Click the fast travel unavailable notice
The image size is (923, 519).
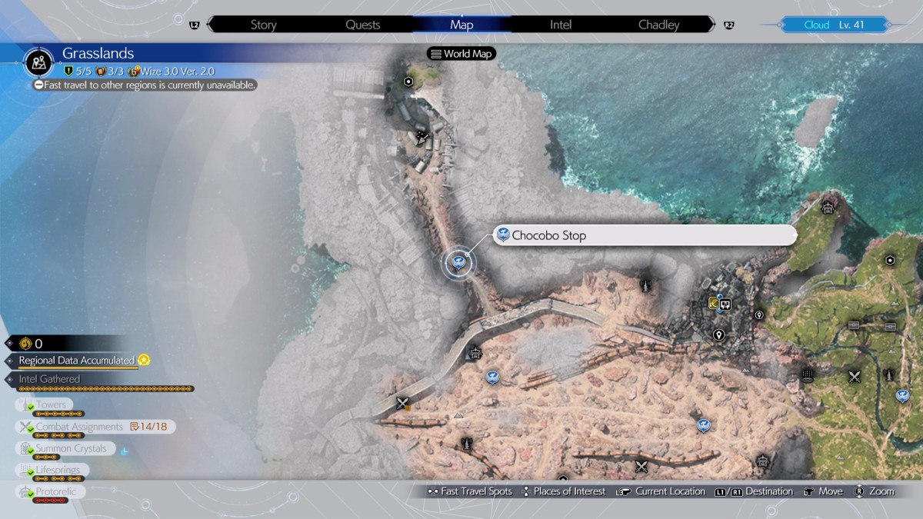[x=145, y=85]
